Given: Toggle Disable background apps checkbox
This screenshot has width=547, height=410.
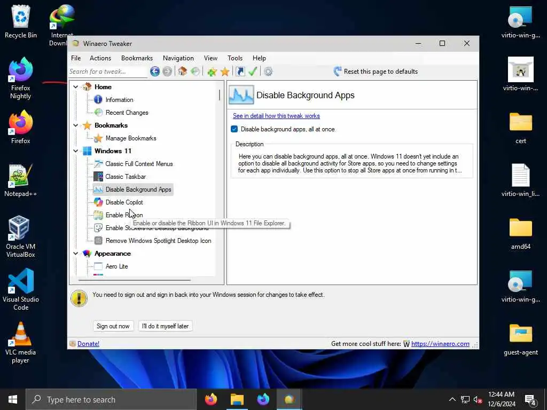Looking at the screenshot, I should click(x=235, y=129).
